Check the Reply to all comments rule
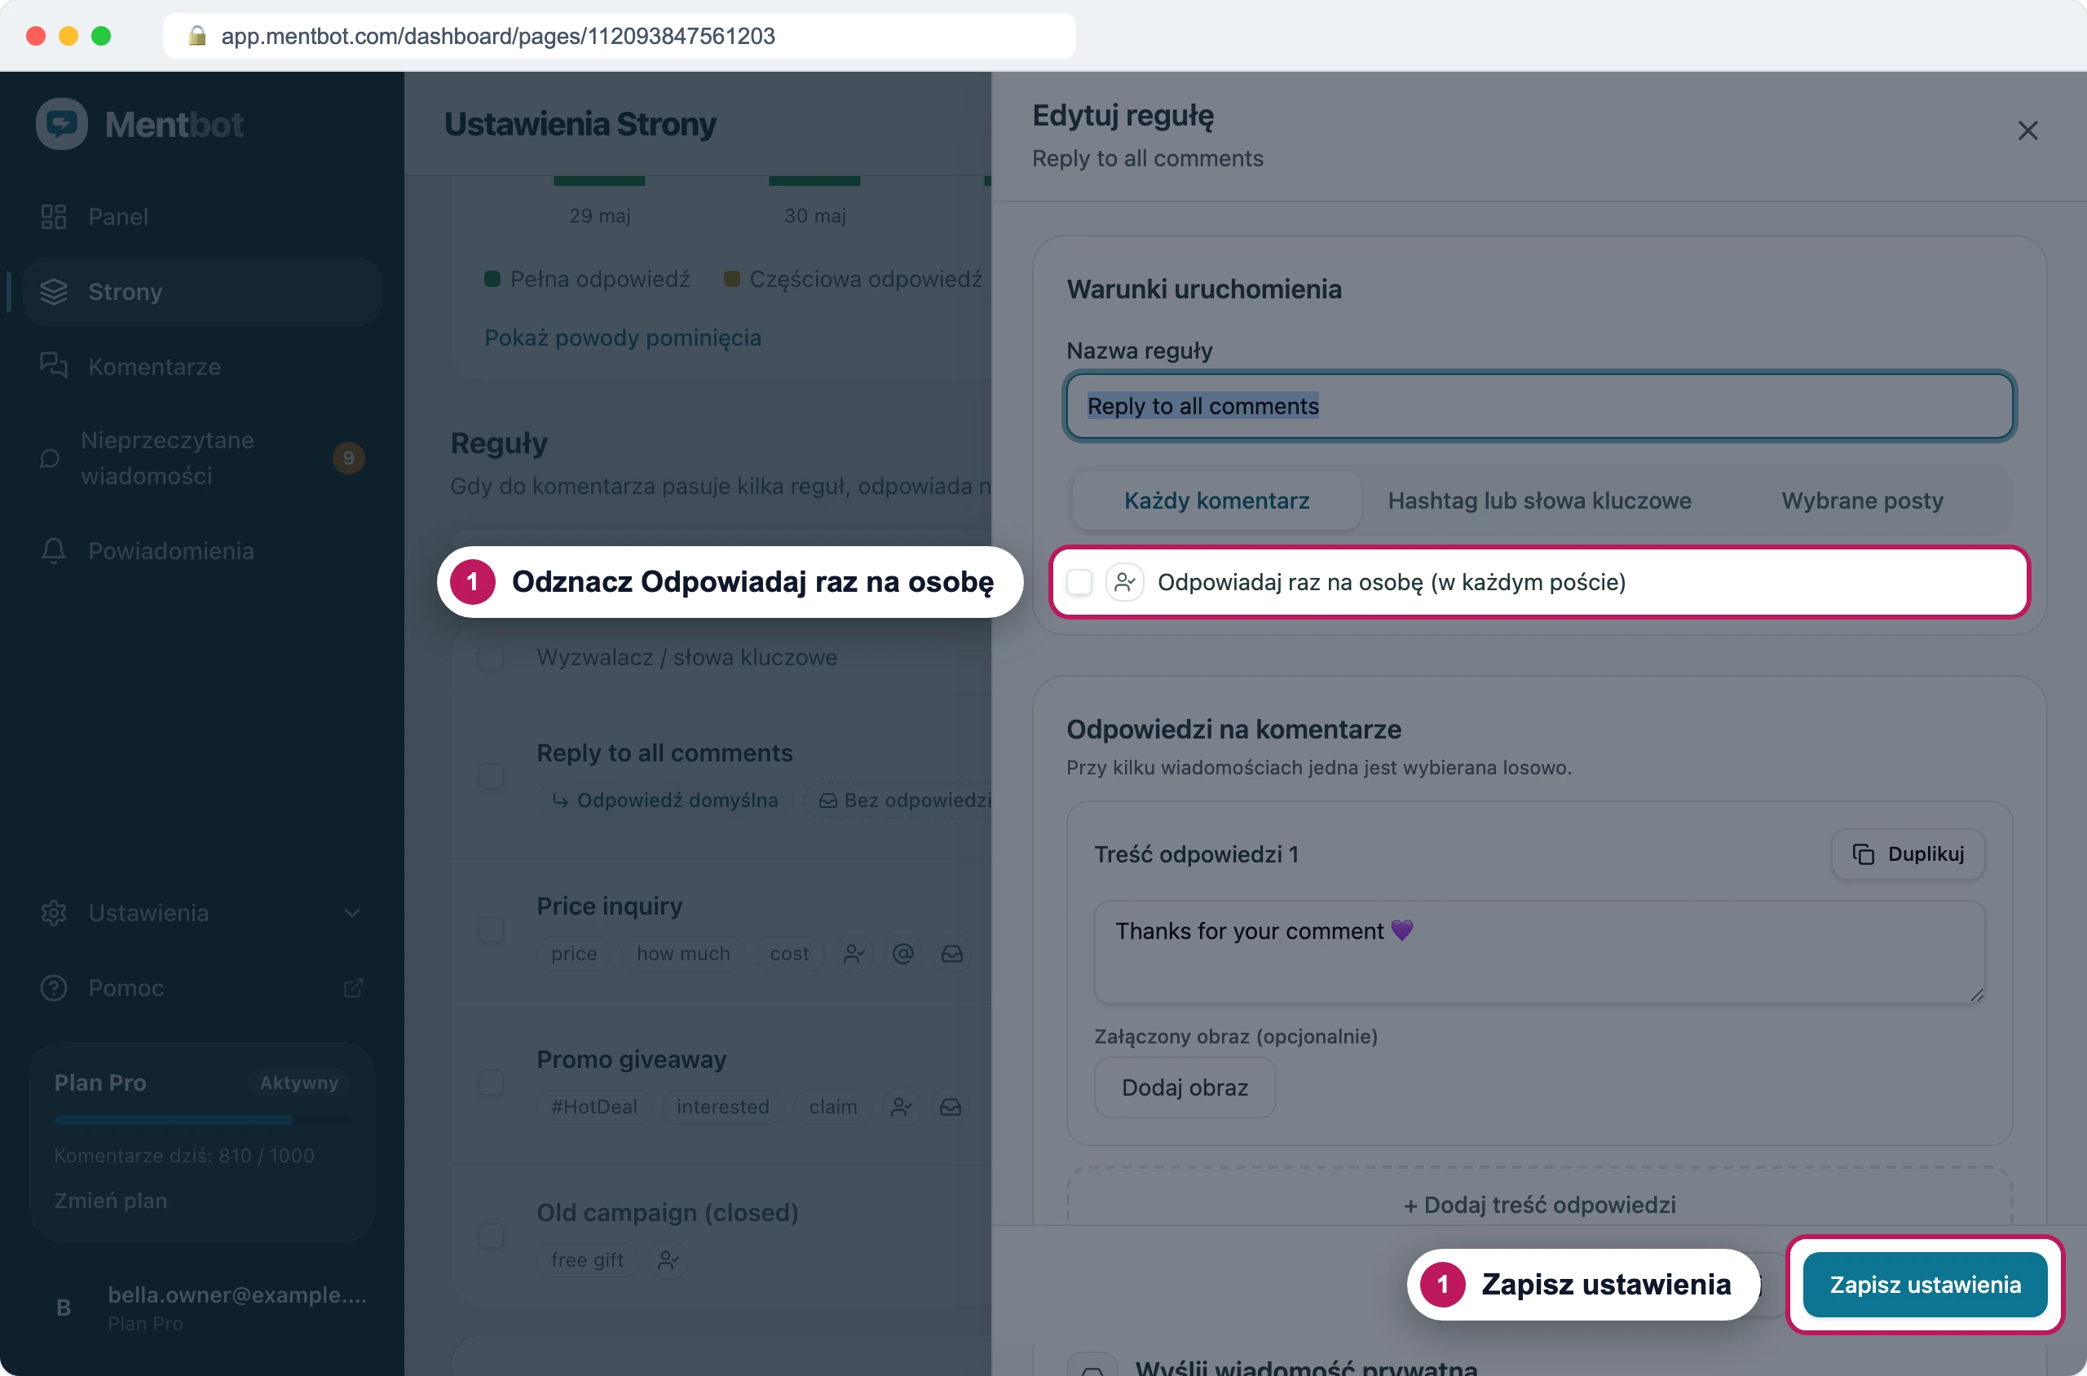 [490, 776]
